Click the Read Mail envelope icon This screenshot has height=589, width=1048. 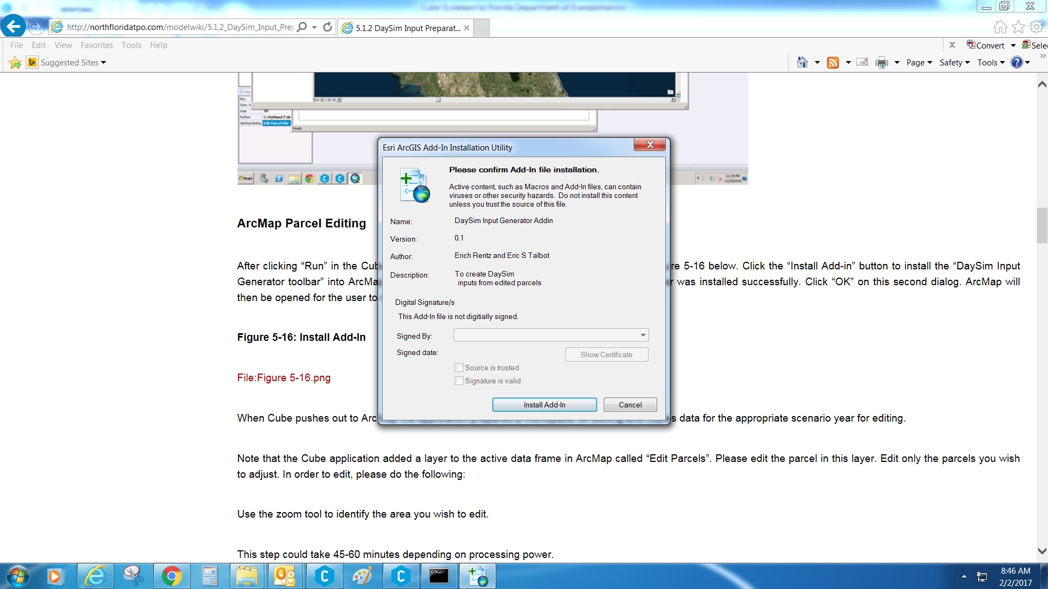(862, 62)
